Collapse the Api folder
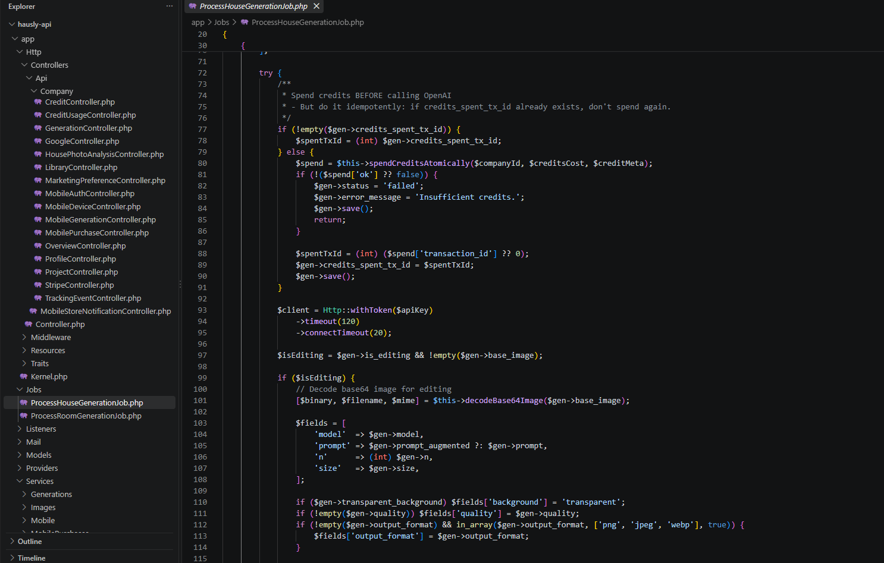 [29, 78]
